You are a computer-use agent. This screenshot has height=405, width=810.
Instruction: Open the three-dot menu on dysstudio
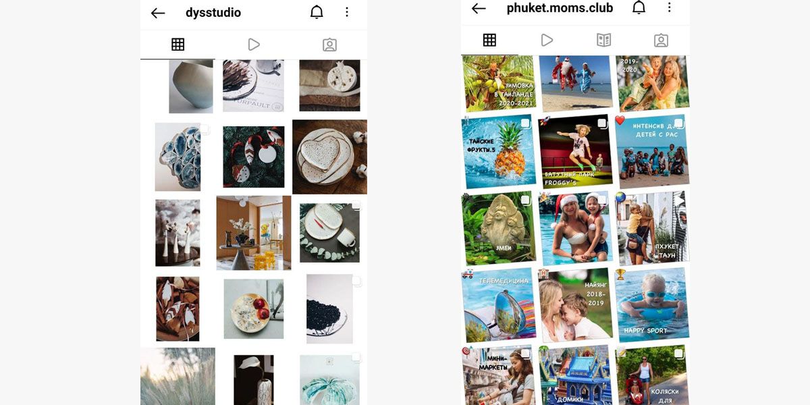pos(347,12)
